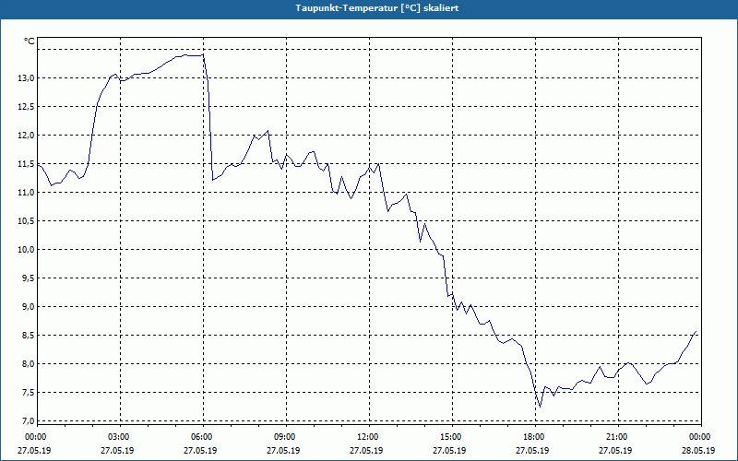Select the 8,0 y-axis label

pos(28,364)
